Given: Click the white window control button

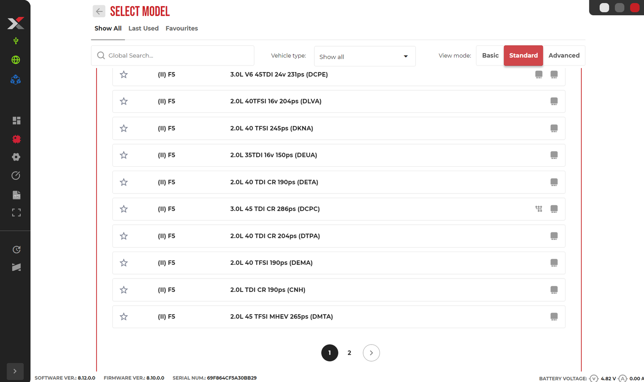Looking at the screenshot, I should 604,8.
